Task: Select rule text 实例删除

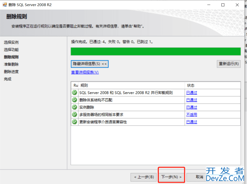Action: pyautogui.click(x=87, y=107)
